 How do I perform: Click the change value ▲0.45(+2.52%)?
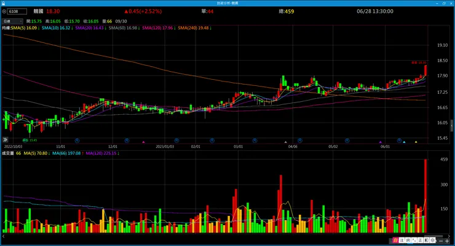click(143, 11)
